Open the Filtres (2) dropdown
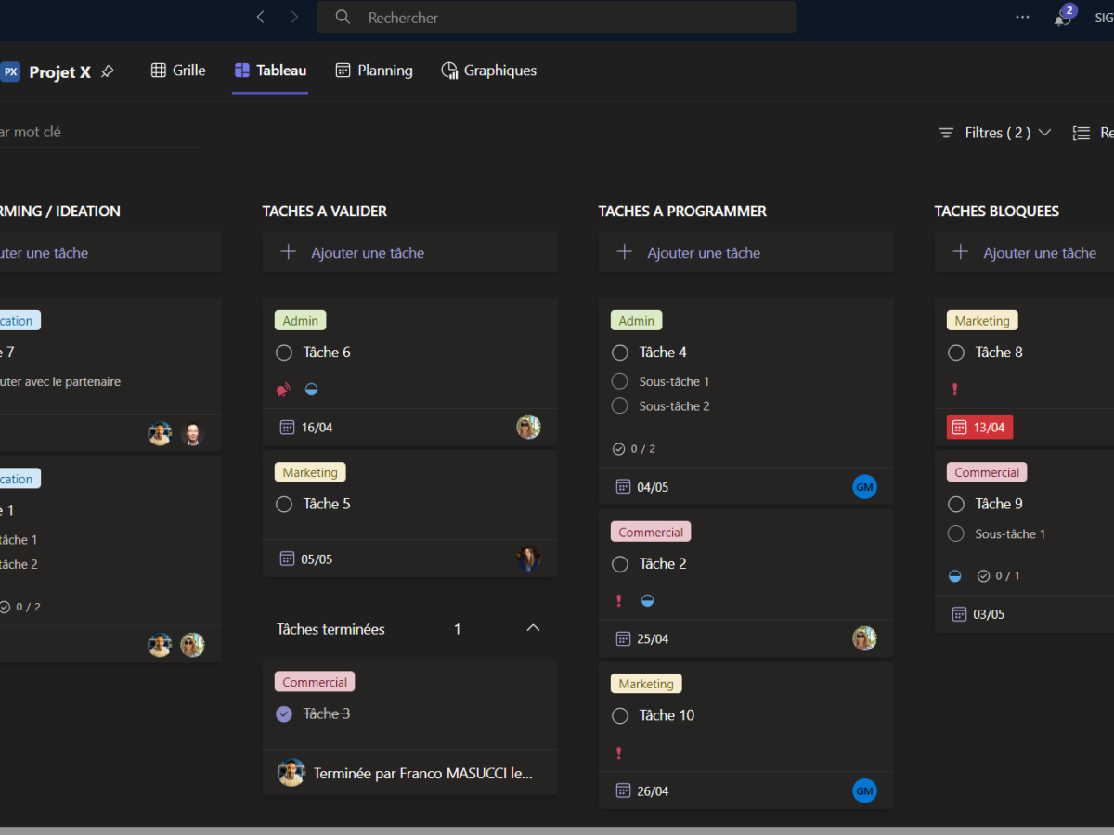Screen dimensions: 1114x835 coord(995,133)
